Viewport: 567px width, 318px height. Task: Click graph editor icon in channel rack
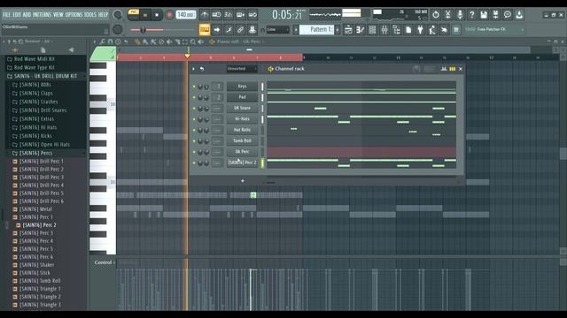444,69
